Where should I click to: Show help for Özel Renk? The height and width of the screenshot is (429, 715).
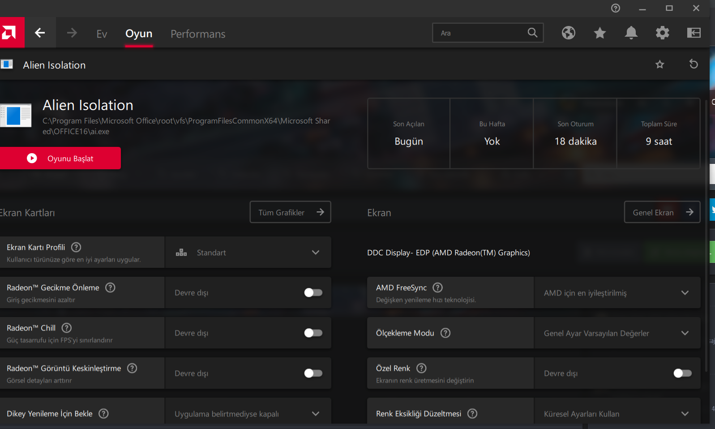(421, 368)
